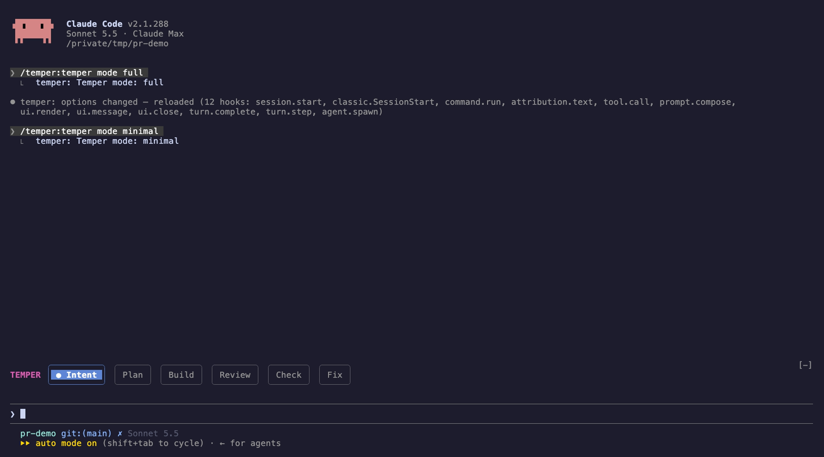Click 'Sonnet 5.5' in the status line
This screenshot has height=457, width=824.
pos(153,433)
